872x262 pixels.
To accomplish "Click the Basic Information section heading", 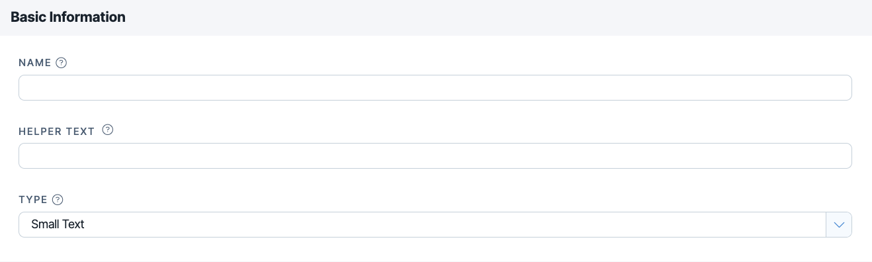I will point(68,17).
